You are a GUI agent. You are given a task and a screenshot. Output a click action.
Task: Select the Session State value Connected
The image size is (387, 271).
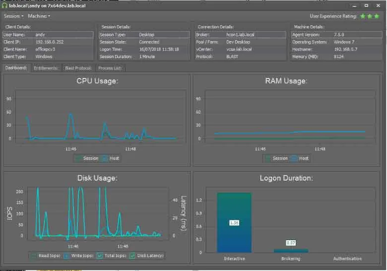tap(149, 42)
